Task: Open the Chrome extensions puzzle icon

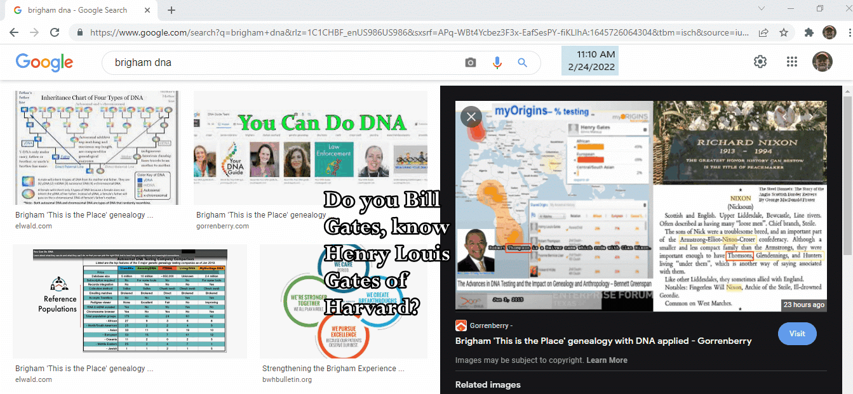Action: point(809,32)
